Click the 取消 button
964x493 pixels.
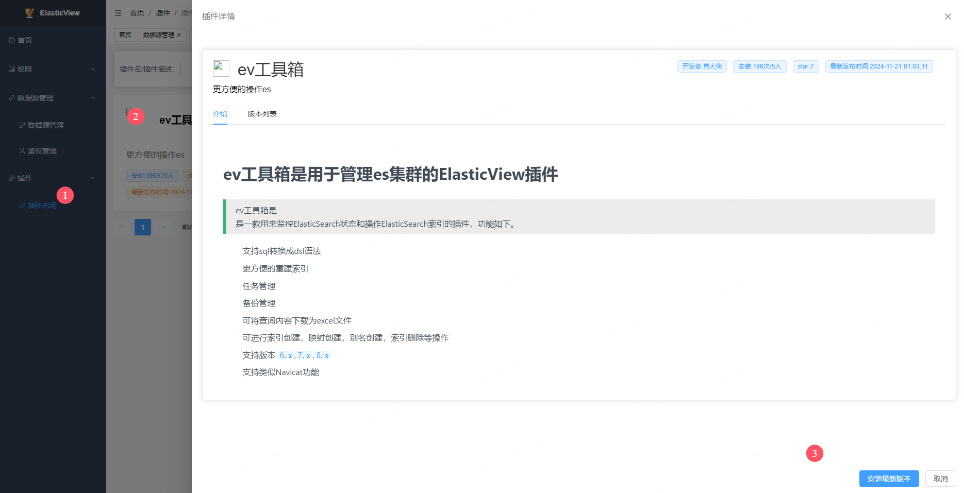[x=940, y=479]
